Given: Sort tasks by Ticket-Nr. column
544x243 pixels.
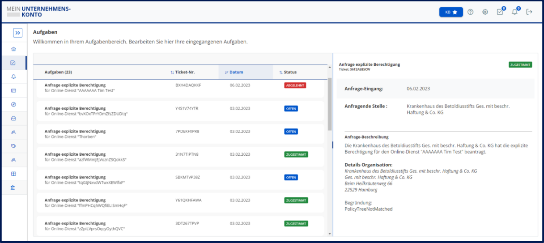Looking at the screenshot, I should (183, 72).
